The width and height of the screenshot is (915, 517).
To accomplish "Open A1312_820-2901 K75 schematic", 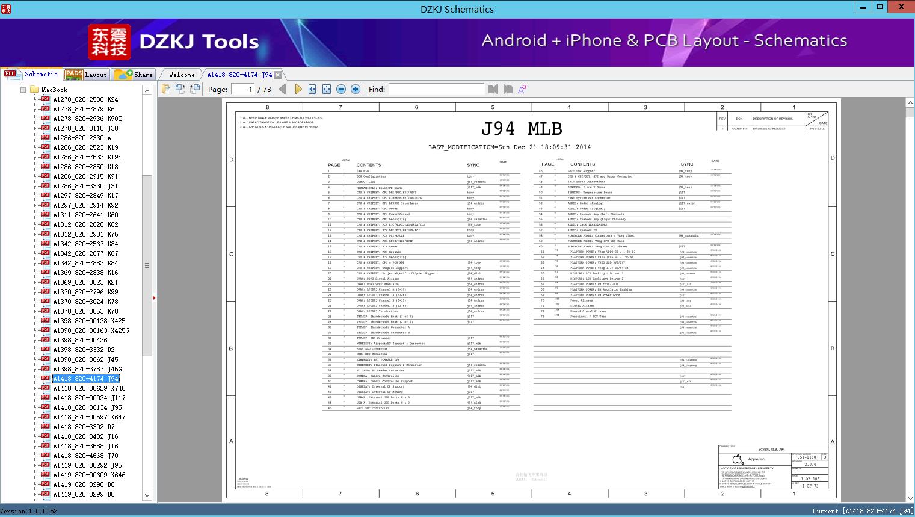I will 85,234.
